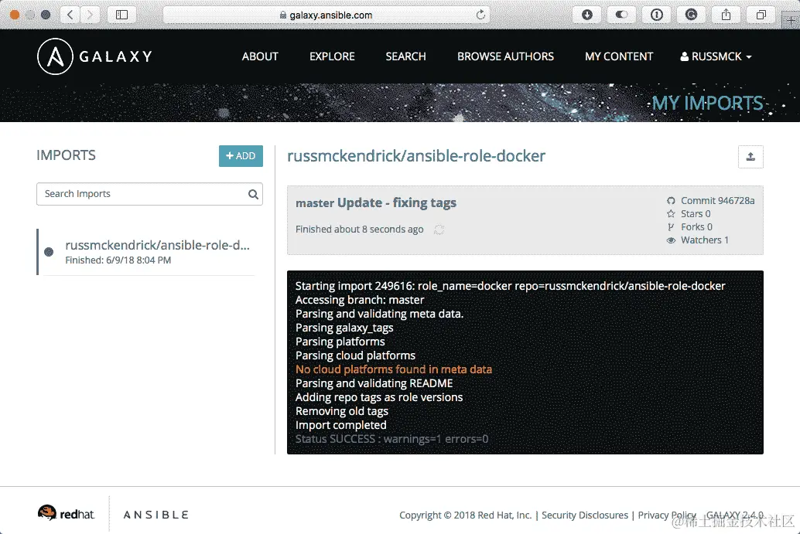
Task: Click 'Parsing and validating README' log line
Action: 374,383
